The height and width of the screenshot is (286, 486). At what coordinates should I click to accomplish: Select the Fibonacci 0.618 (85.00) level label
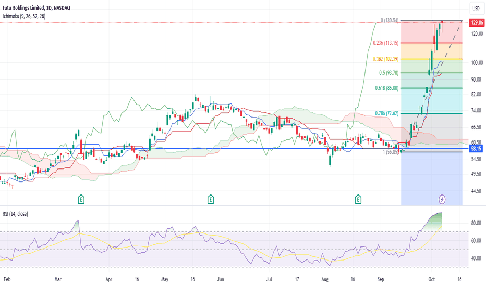click(x=387, y=88)
